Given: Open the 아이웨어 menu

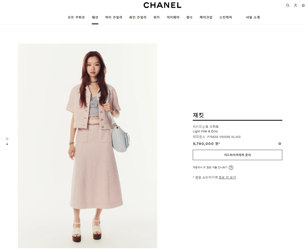Looking at the screenshot, I should (x=173, y=17).
